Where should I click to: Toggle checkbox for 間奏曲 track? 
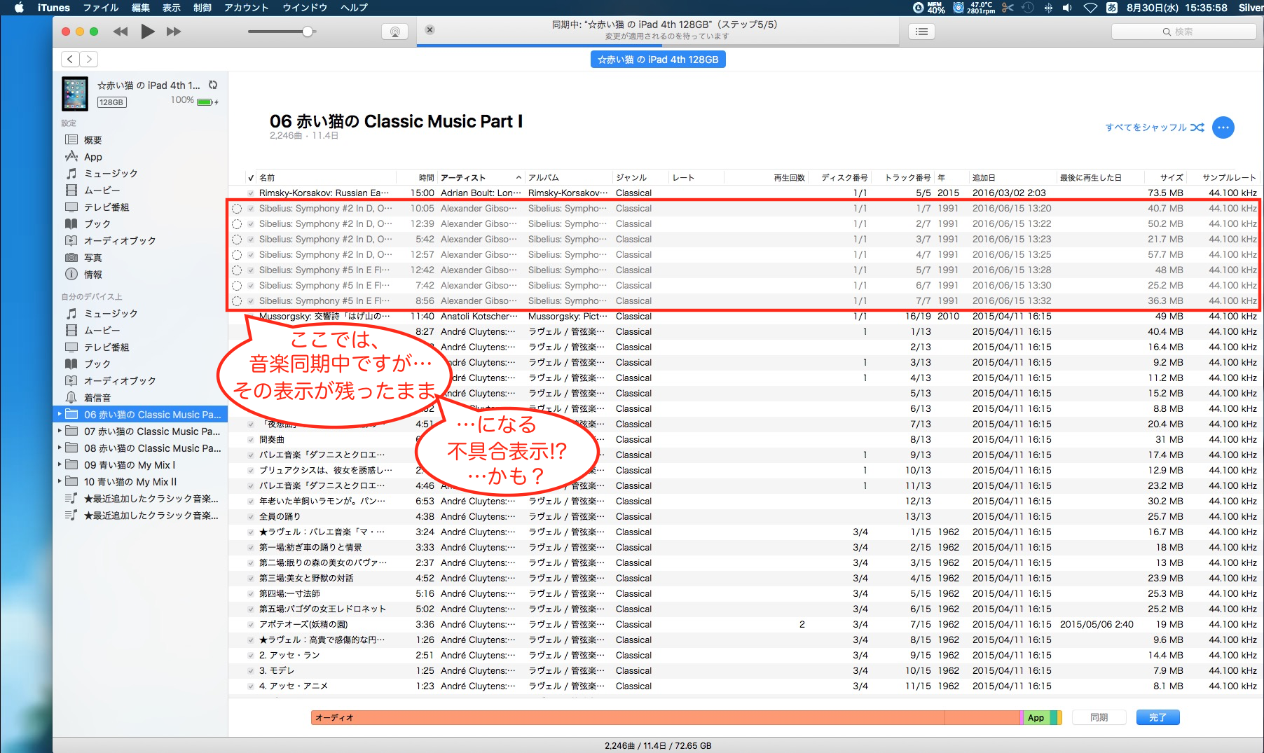click(x=250, y=440)
